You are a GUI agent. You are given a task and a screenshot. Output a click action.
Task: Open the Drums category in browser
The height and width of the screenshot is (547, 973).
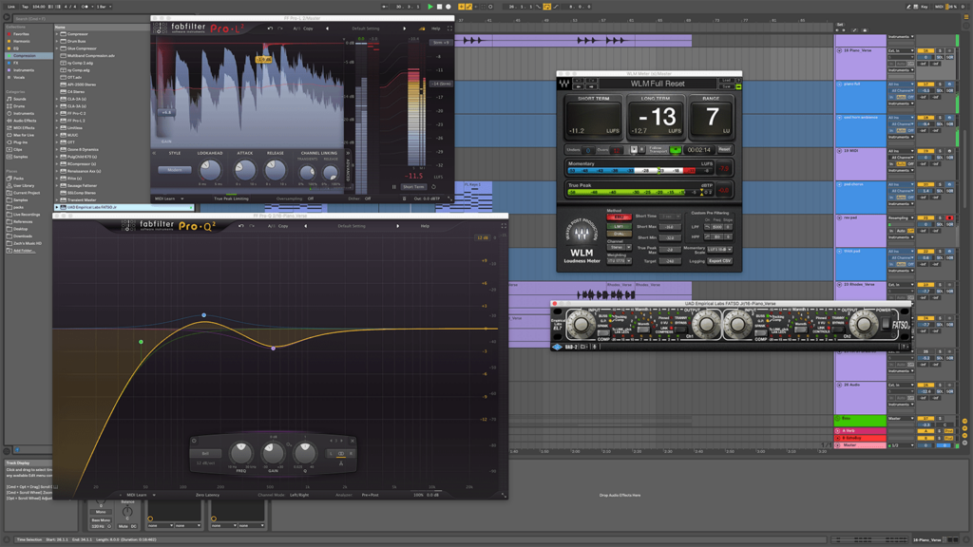19,106
